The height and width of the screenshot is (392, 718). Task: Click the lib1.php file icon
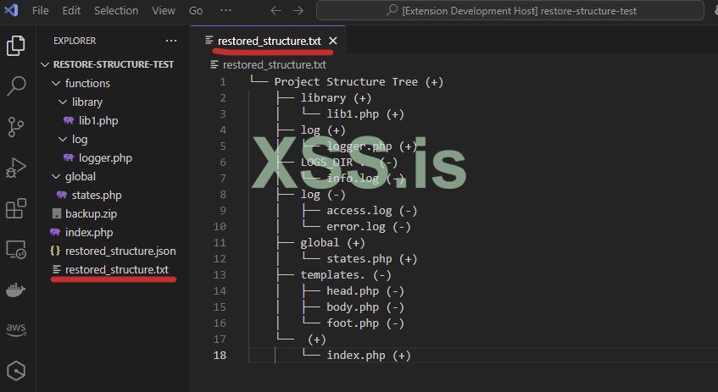69,120
